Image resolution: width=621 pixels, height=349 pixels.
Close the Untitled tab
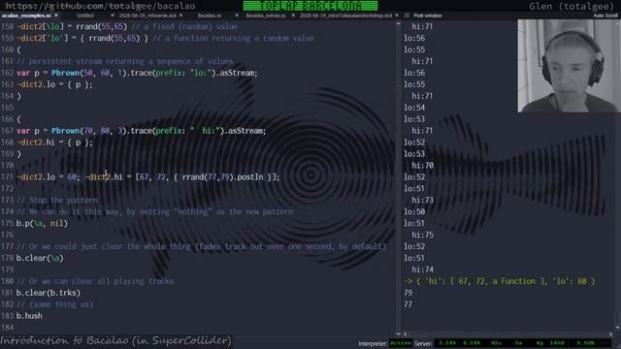click(x=113, y=16)
